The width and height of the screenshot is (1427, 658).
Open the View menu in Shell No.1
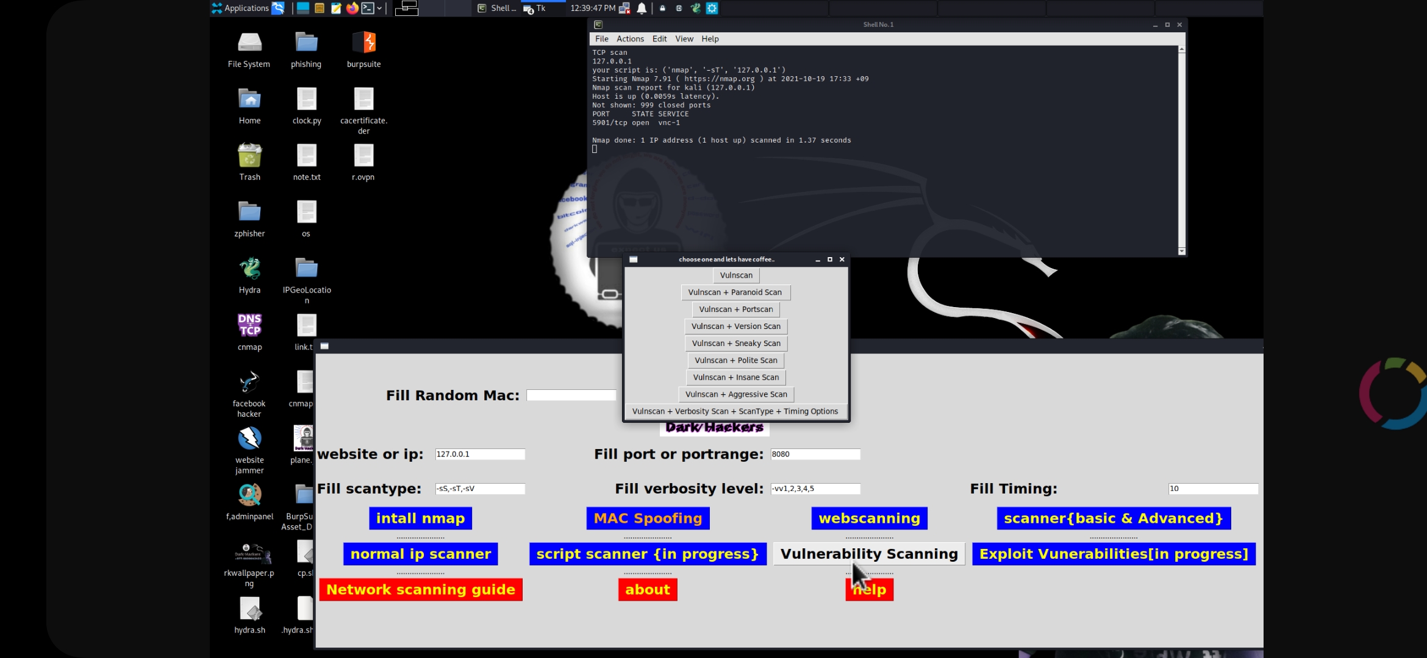[x=684, y=38]
